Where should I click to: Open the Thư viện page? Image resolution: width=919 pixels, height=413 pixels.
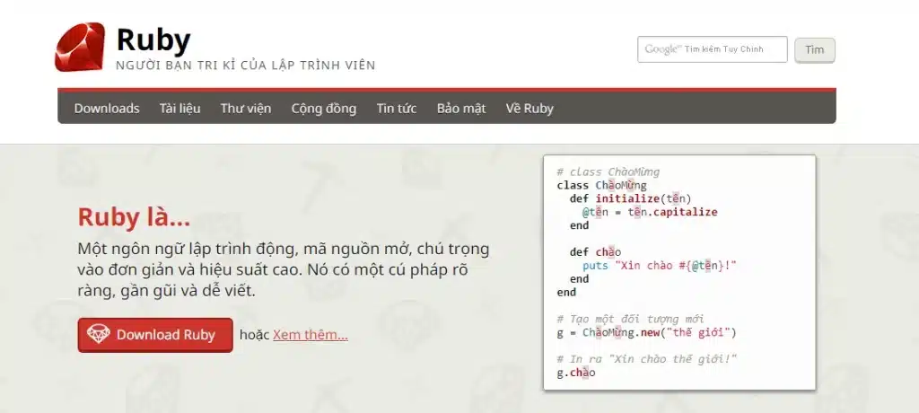pos(246,109)
